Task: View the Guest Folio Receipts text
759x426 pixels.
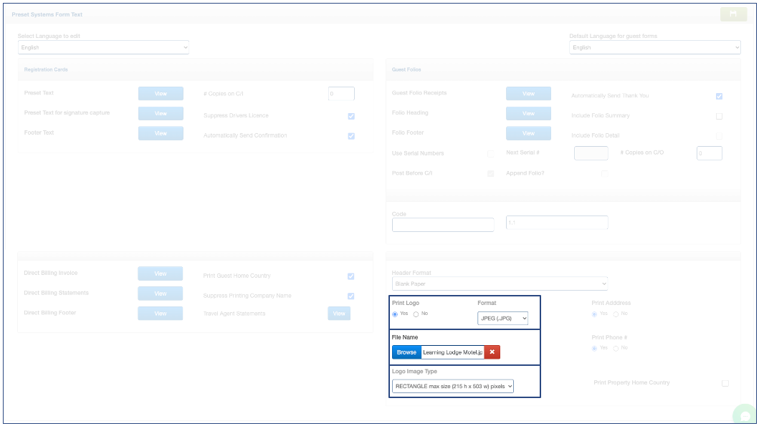Action: click(x=528, y=94)
